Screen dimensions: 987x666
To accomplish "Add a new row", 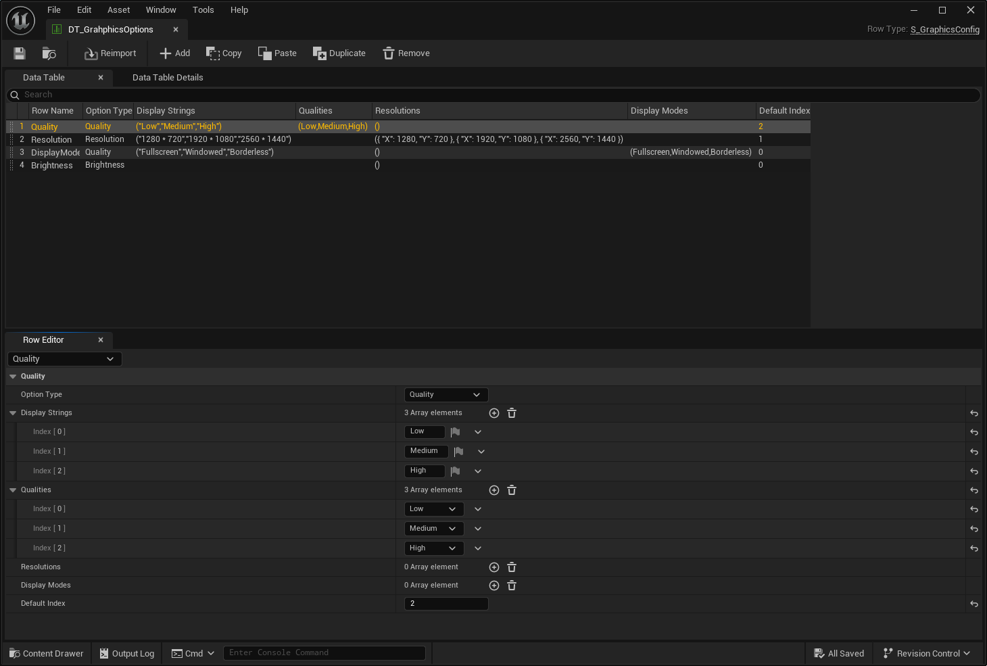I will point(174,53).
